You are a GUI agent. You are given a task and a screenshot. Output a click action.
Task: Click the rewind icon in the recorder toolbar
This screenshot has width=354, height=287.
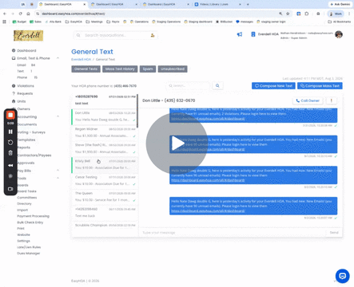point(10,165)
